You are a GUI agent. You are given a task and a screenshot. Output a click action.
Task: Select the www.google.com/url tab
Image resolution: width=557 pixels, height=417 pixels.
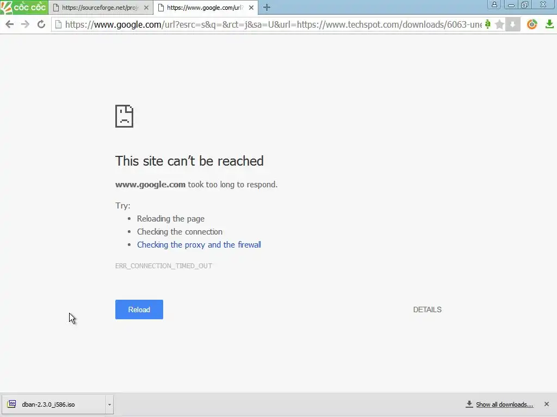pos(205,8)
